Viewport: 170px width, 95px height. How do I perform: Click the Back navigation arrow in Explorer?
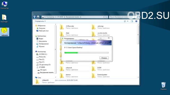[x=35, y=17]
